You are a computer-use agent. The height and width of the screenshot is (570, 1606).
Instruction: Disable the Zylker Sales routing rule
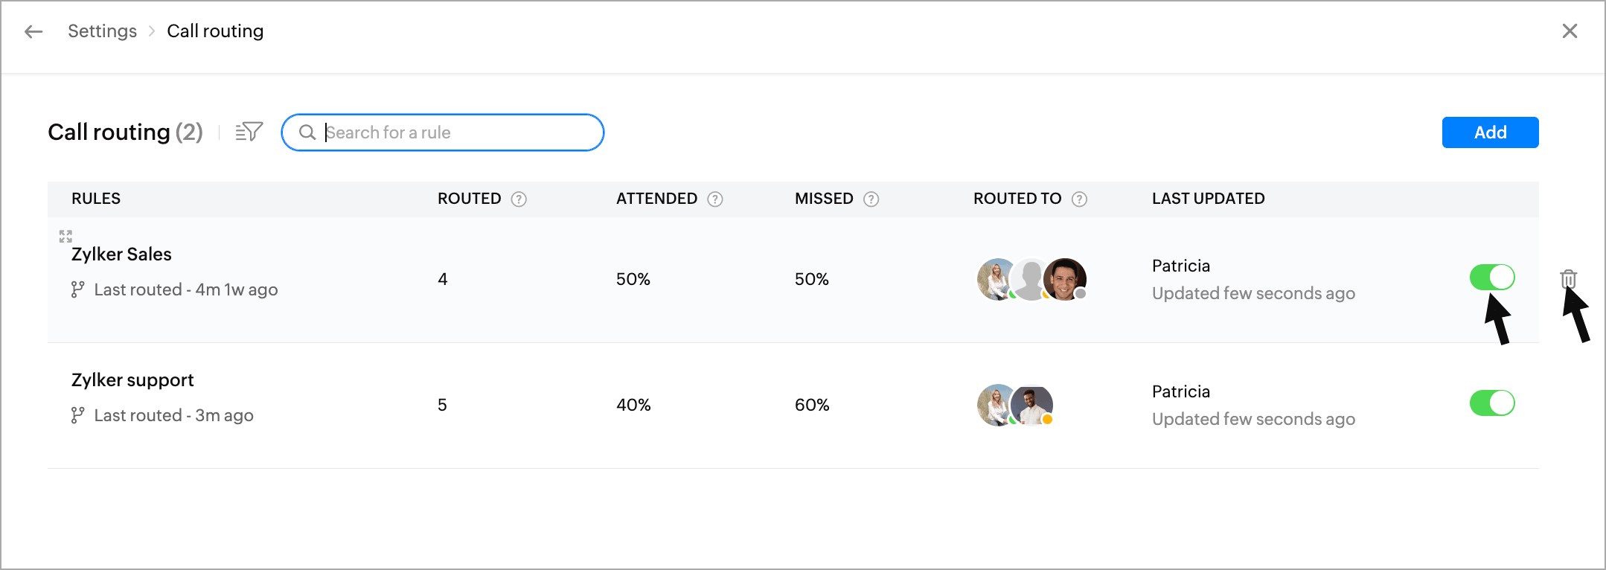1492,278
